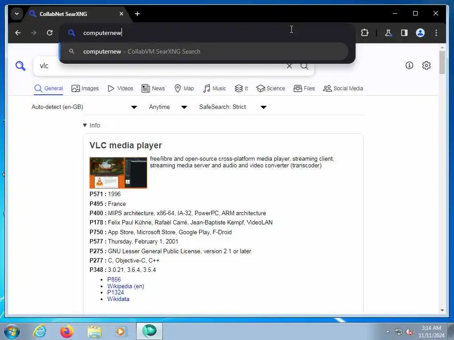The height and width of the screenshot is (340, 454).
Task: Open the browser profile avatar
Action: coord(420,33)
